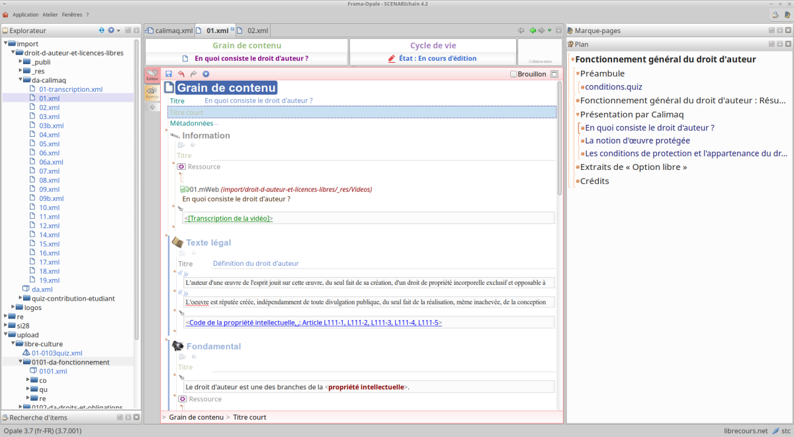Click the red home icon in menu bar
Screen dimensions: 794x437
[x=6, y=15]
